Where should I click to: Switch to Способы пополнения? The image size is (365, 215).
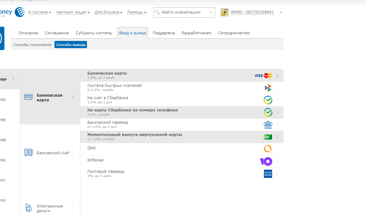coord(32,45)
